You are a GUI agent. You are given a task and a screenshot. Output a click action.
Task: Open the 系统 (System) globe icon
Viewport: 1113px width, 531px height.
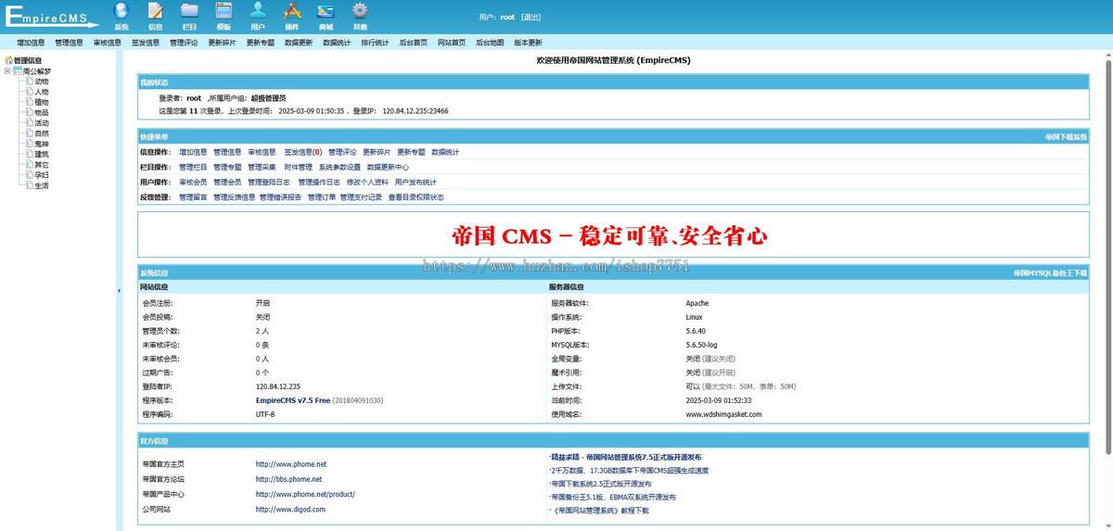click(x=122, y=11)
